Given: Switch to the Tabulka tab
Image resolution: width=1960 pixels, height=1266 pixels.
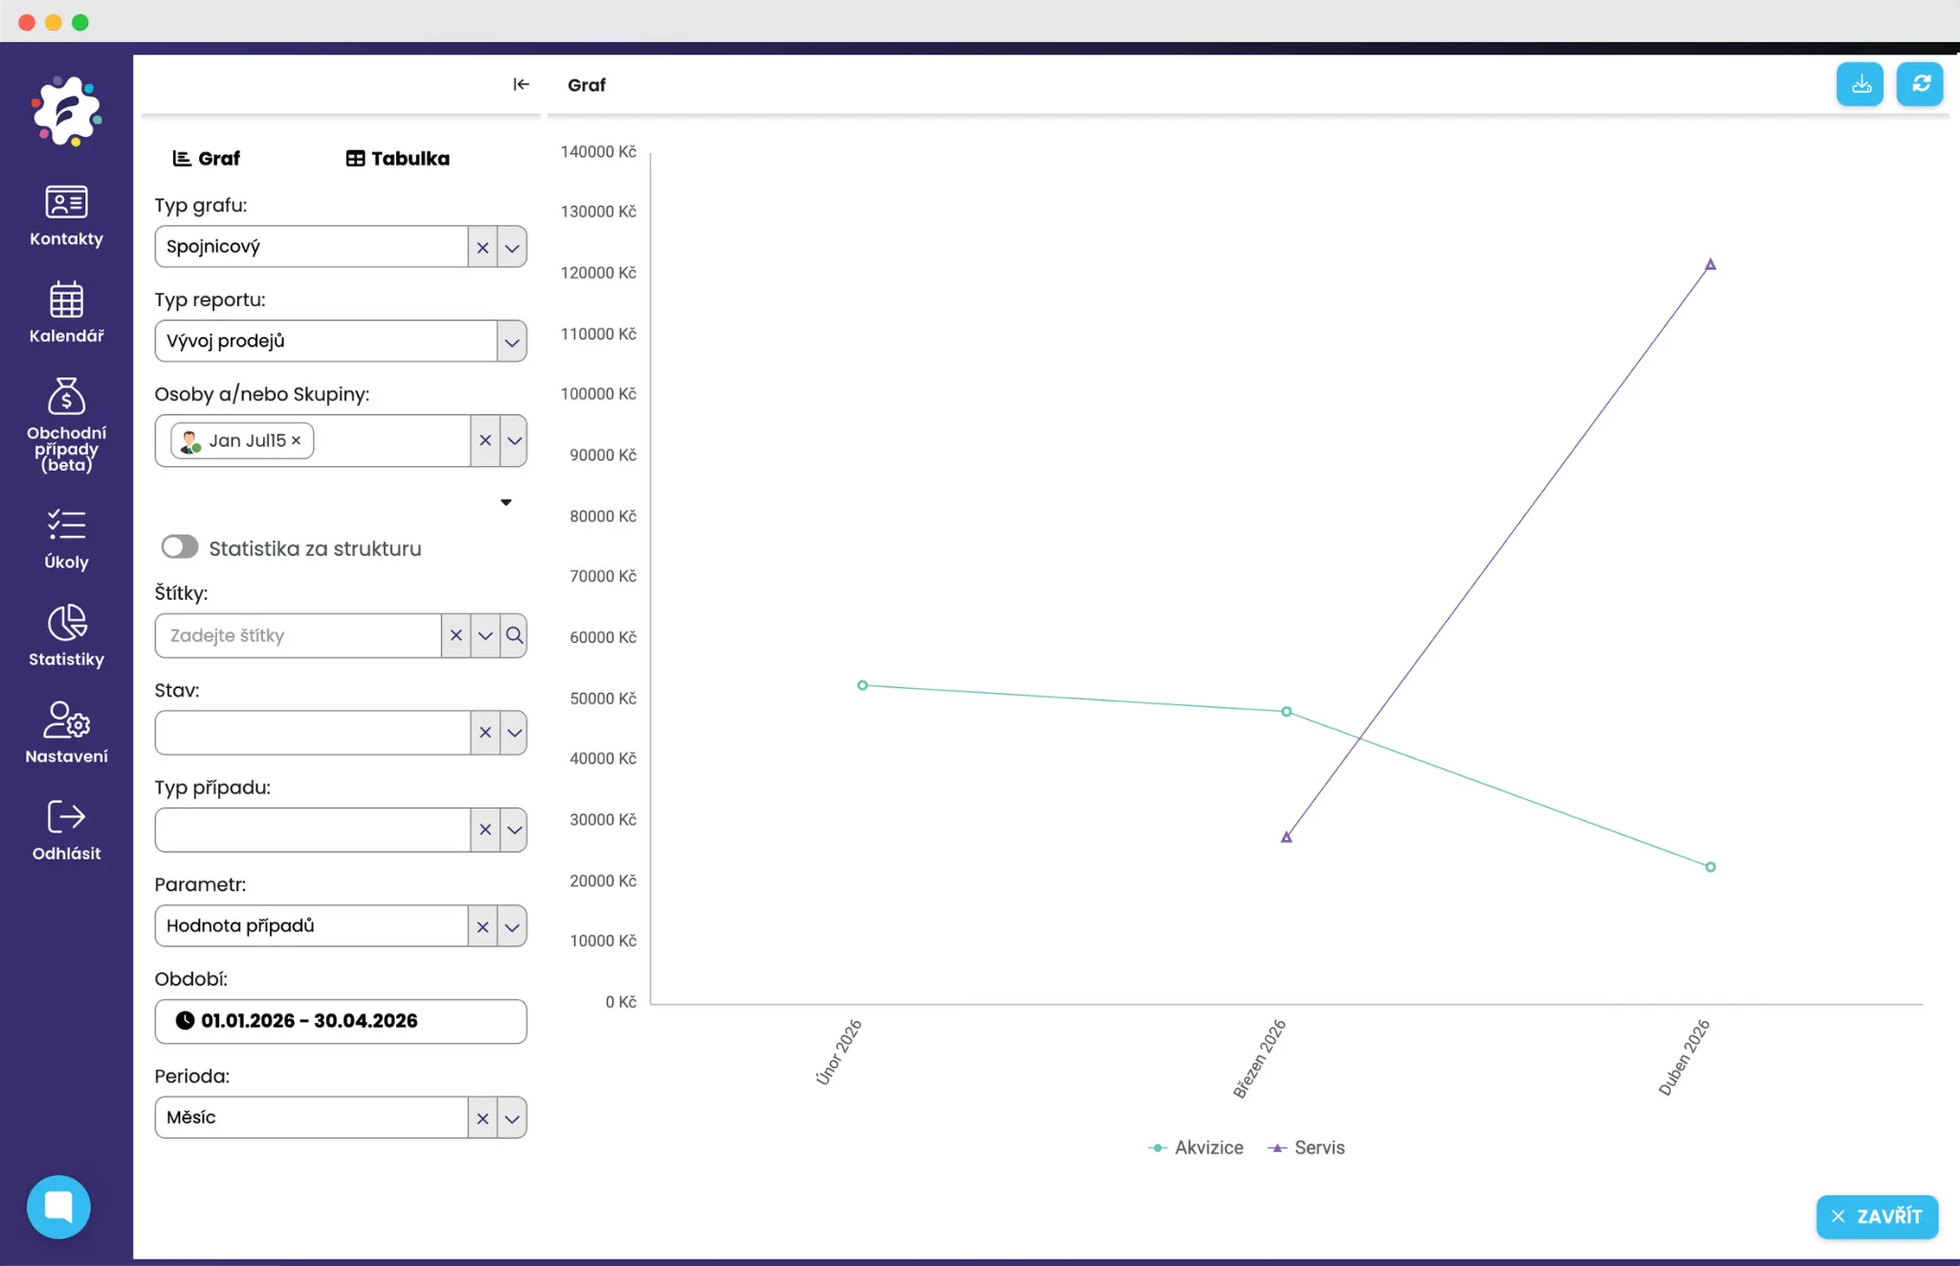Looking at the screenshot, I should click(x=397, y=159).
